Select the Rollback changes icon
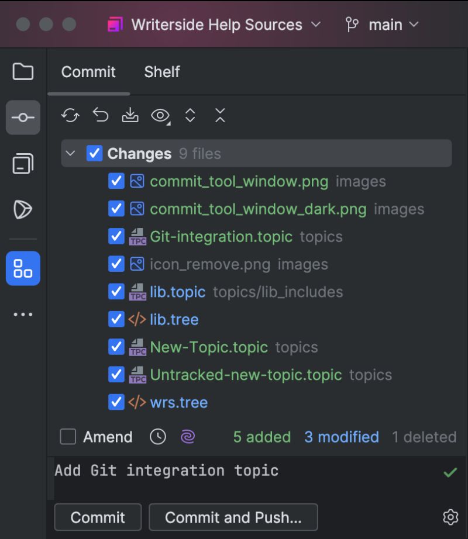The width and height of the screenshot is (468, 539). pos(100,115)
